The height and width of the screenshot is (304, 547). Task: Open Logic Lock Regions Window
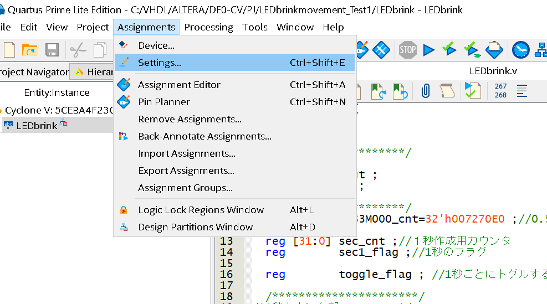(234, 210)
